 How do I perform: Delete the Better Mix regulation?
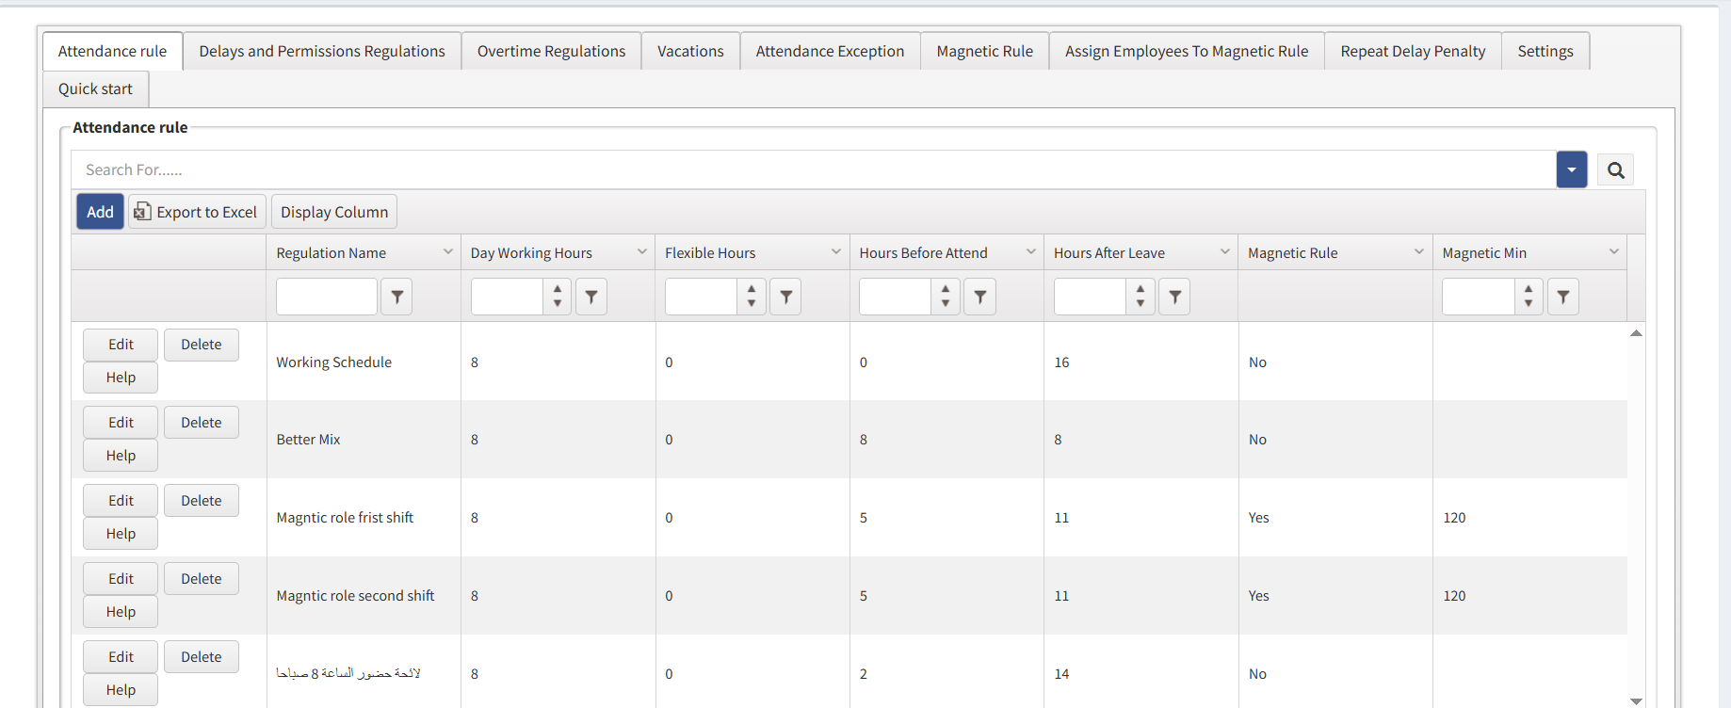(201, 423)
